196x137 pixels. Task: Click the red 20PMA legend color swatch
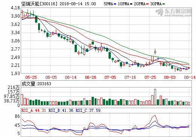tap(147, 4)
